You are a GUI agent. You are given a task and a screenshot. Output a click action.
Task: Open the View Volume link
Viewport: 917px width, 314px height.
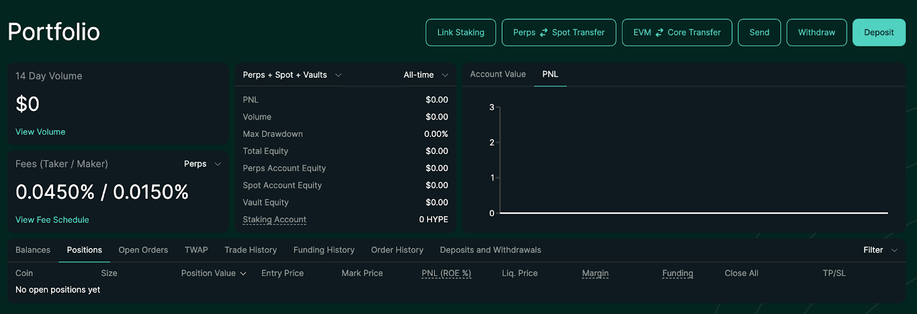pyautogui.click(x=40, y=132)
